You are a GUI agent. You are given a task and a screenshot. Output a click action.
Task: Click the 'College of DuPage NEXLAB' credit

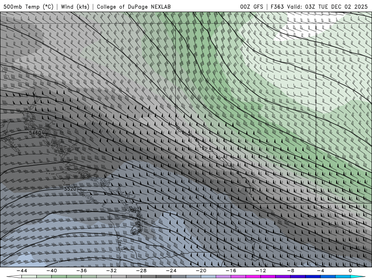tap(133, 7)
